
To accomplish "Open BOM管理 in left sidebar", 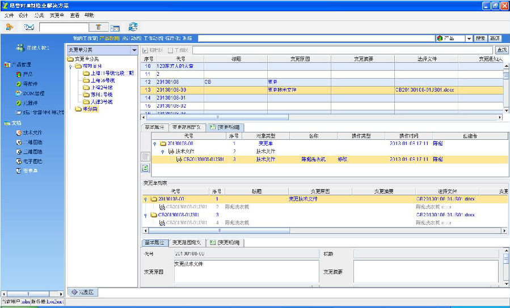I will tap(33, 93).
